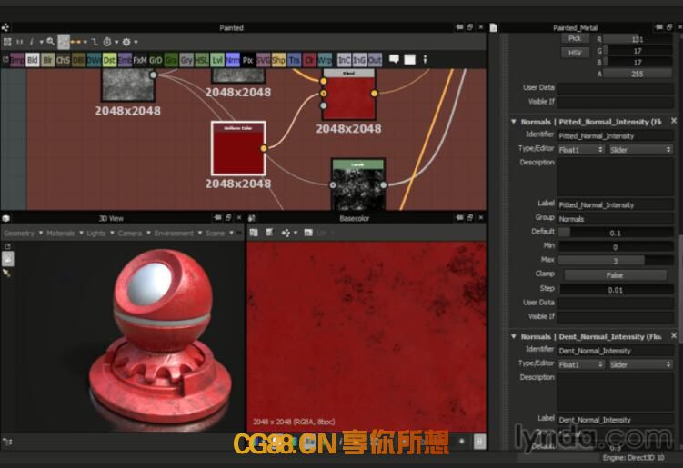Image resolution: width=683 pixels, height=468 pixels.
Task: Insert FX-Map node via FxM button
Action: [140, 60]
